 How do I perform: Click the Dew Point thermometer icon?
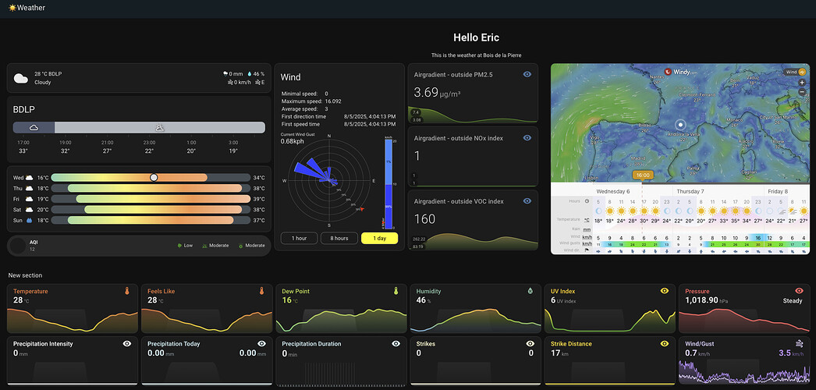[x=396, y=291]
